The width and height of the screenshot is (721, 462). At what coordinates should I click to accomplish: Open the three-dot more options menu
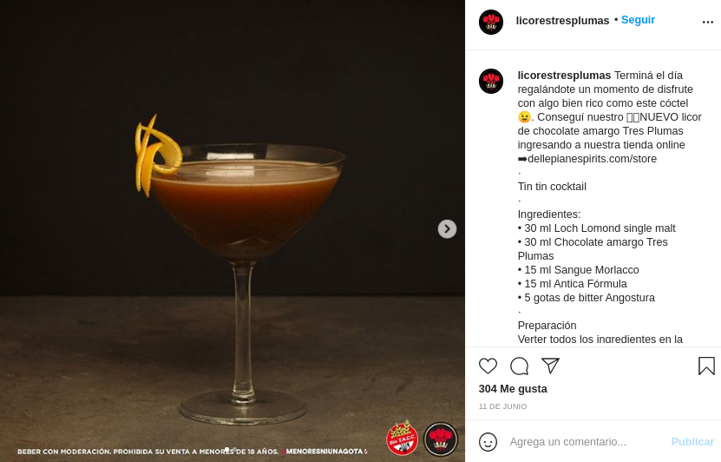[708, 22]
